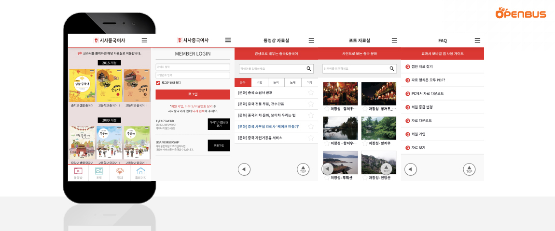555x231 pixels.
Task: Tap TOP button on 포토 자료실 screen
Action: [x=386, y=169]
